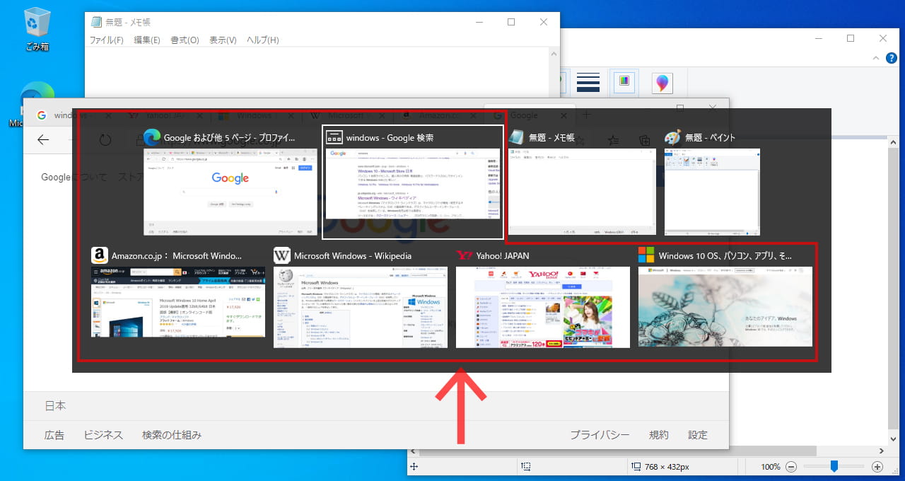
Task: Launch Edit with Paint 3D from Paint ribbon
Action: (662, 83)
